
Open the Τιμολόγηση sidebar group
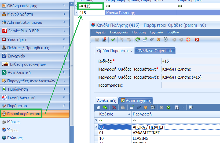pyautogui.click(x=35, y=89)
